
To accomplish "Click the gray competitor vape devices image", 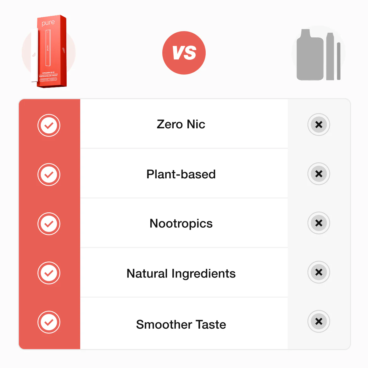I will (318, 55).
